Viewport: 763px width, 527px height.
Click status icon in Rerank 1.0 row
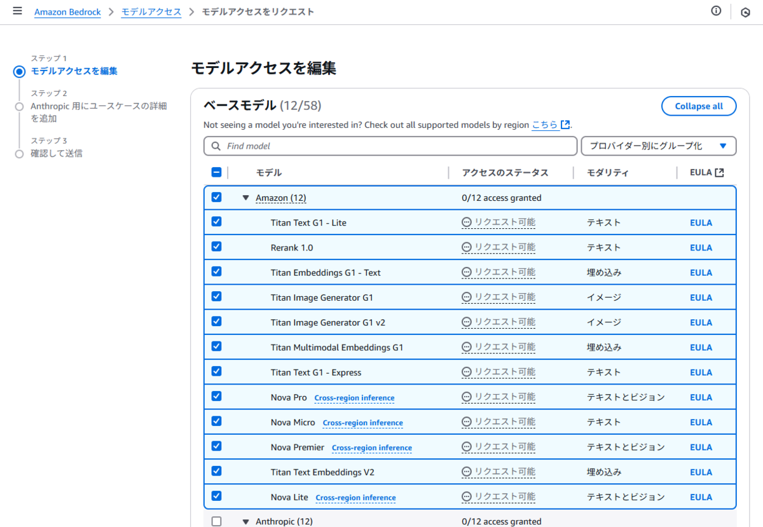[467, 247]
